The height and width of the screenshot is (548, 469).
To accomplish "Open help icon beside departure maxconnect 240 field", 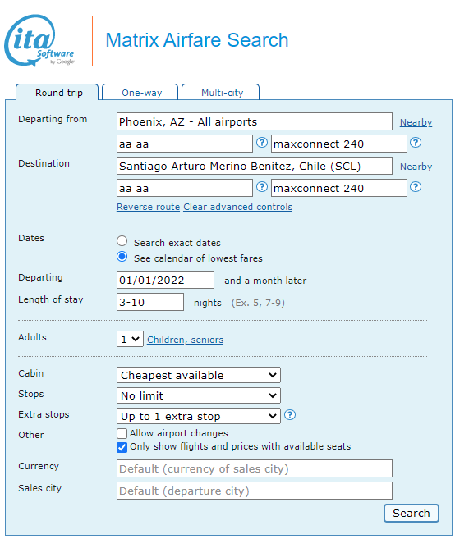I will (416, 143).
